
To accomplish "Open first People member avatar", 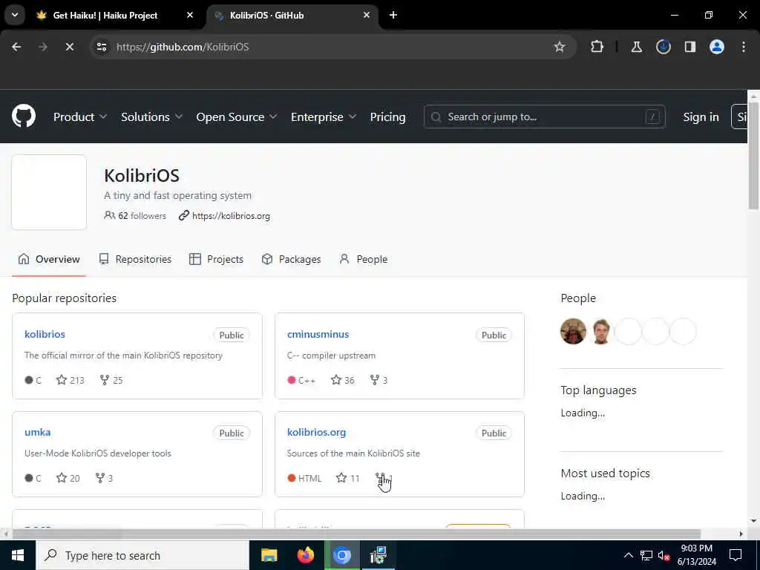I will click(x=573, y=331).
